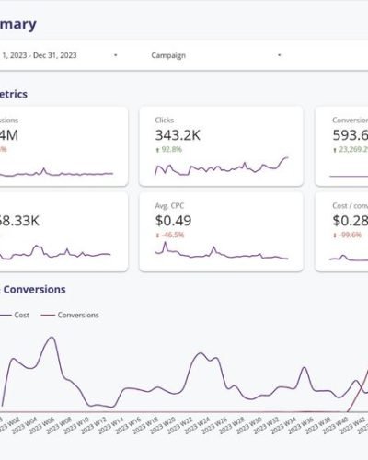The image size is (368, 460).
Task: Click the 2023 W40 axis label
Action: coord(334,425)
